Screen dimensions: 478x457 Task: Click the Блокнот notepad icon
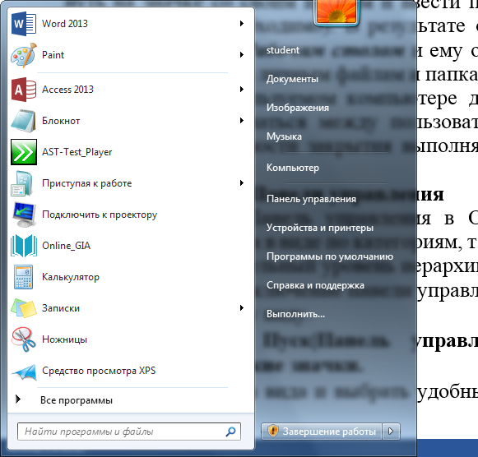click(24, 121)
